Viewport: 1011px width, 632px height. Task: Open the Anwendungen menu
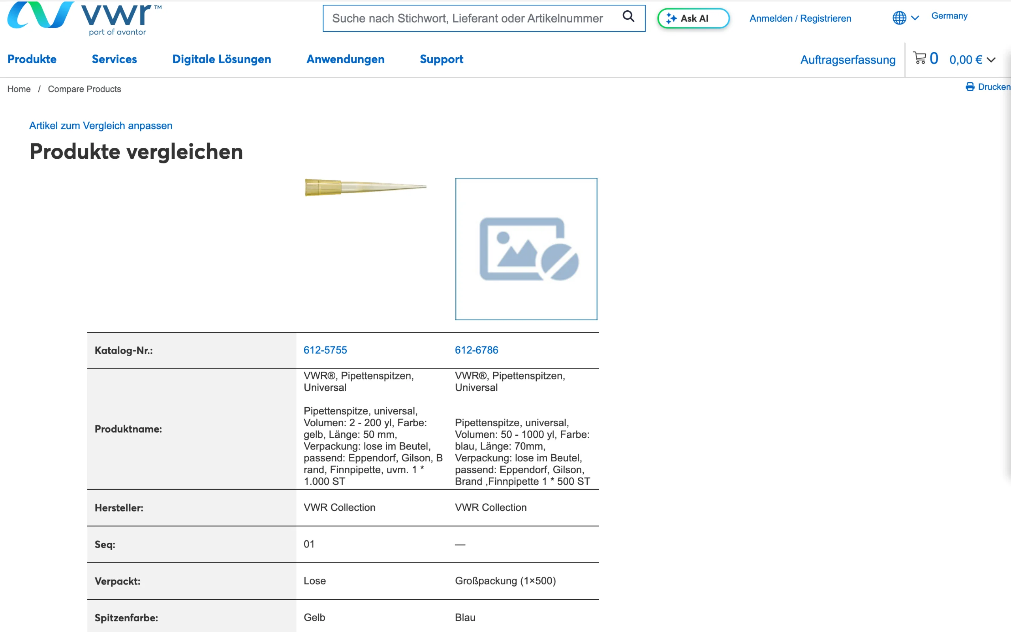click(x=346, y=59)
